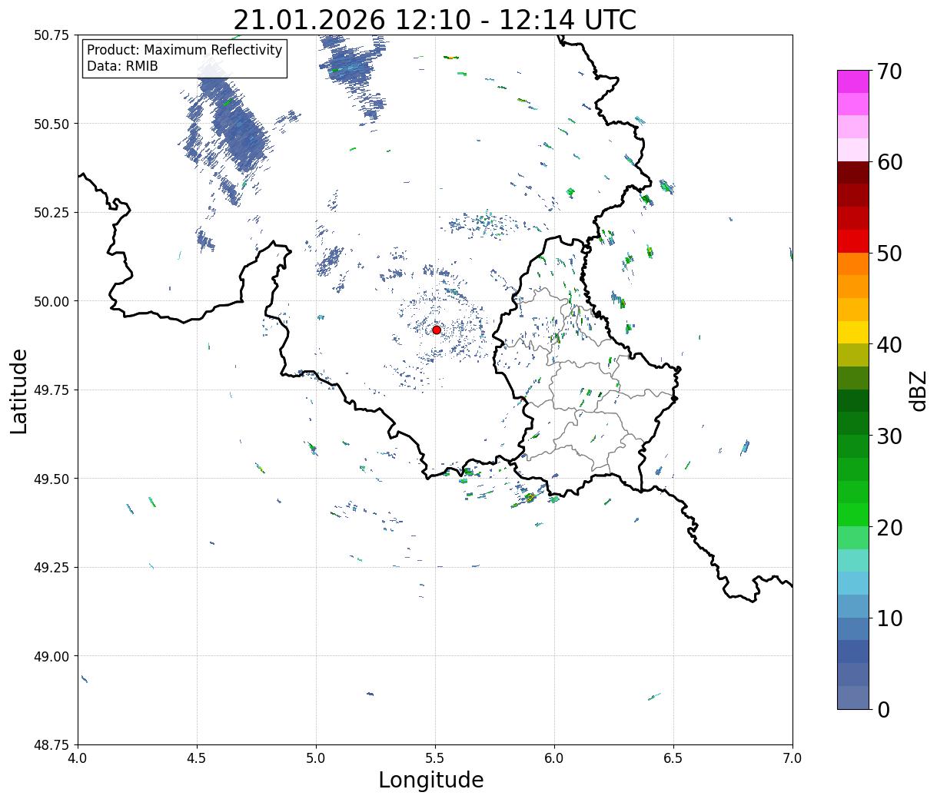Pick the yellow colorbar segment at 40
Image resolution: width=937 pixels, height=799 pixels.
853,333
